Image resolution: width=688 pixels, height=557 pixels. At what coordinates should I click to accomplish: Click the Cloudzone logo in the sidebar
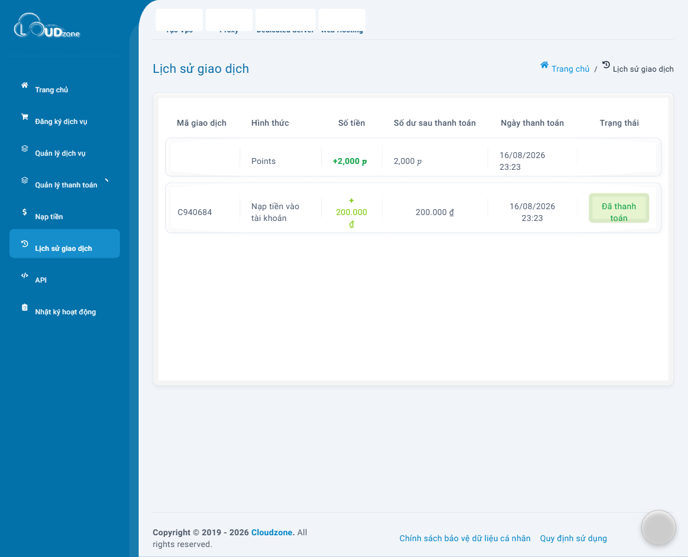pyautogui.click(x=47, y=25)
